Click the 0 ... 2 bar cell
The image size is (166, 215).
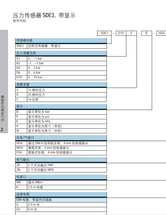67,68
